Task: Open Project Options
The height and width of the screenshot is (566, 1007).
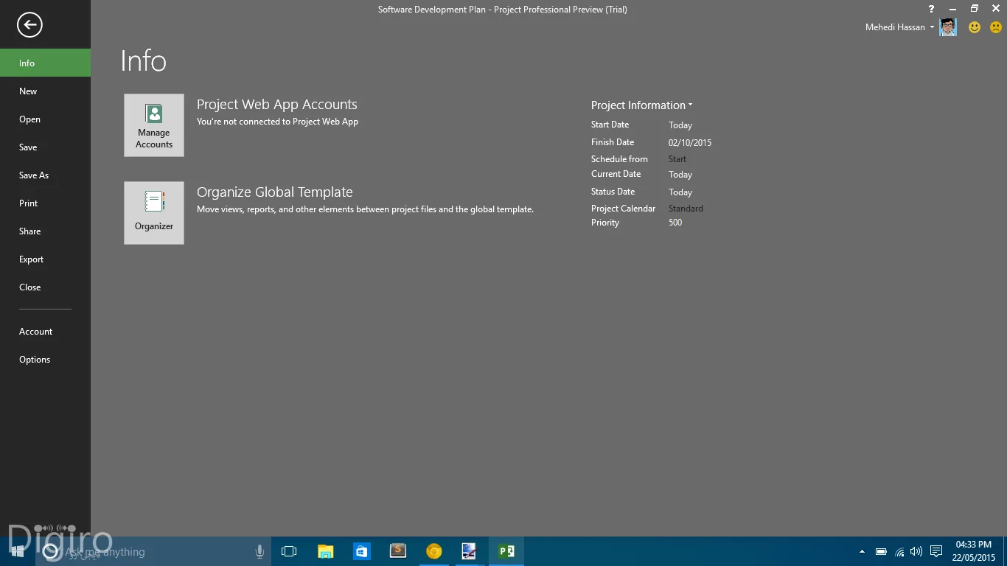Action: pos(45,360)
